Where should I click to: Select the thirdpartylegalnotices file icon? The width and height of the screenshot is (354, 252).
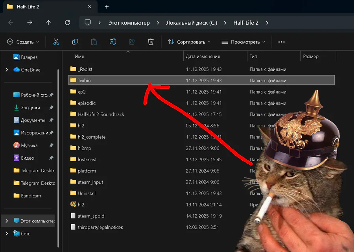pos(73,227)
